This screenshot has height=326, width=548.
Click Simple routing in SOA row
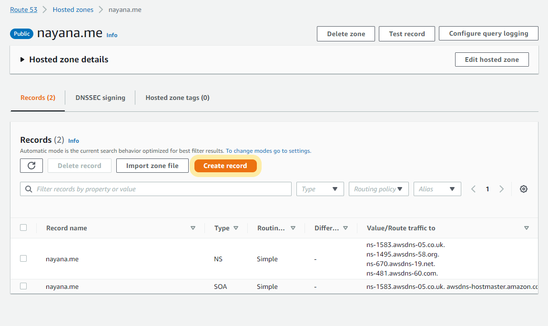[267, 286]
